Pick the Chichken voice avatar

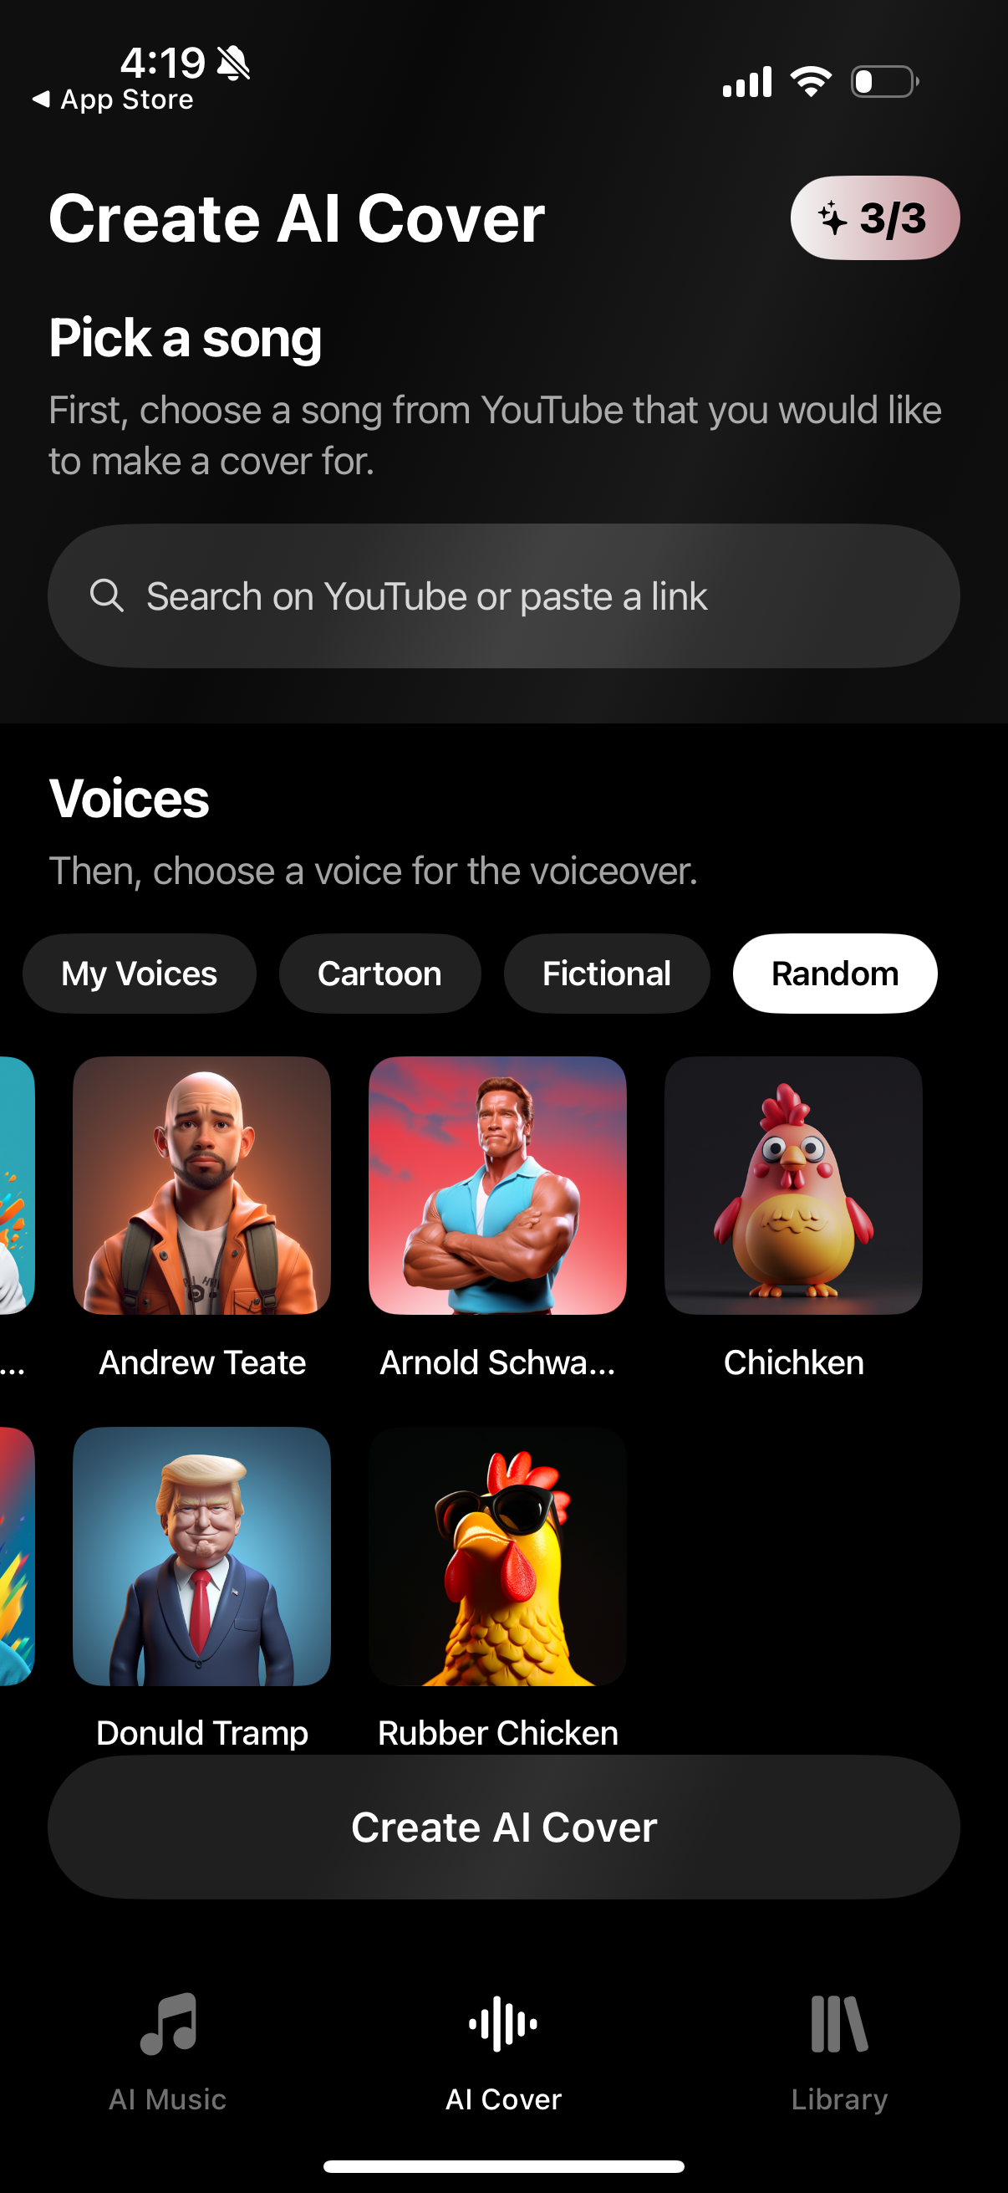pyautogui.click(x=793, y=1185)
